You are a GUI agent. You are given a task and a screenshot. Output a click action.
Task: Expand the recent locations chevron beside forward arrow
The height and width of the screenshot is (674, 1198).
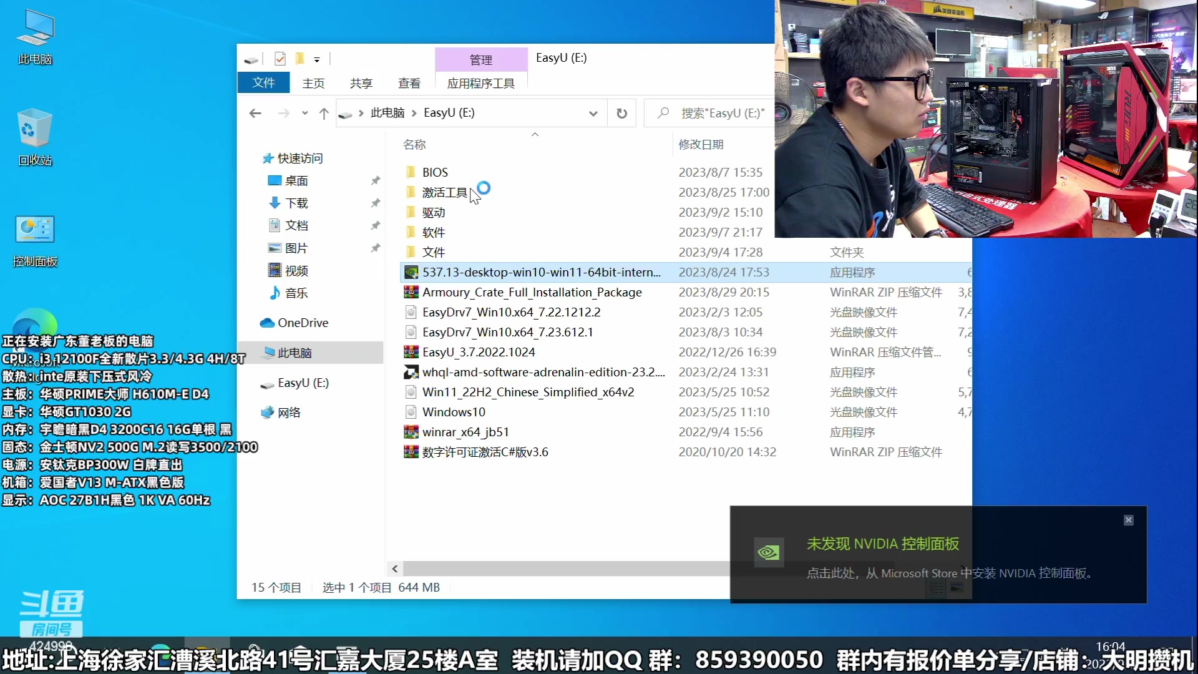click(304, 113)
